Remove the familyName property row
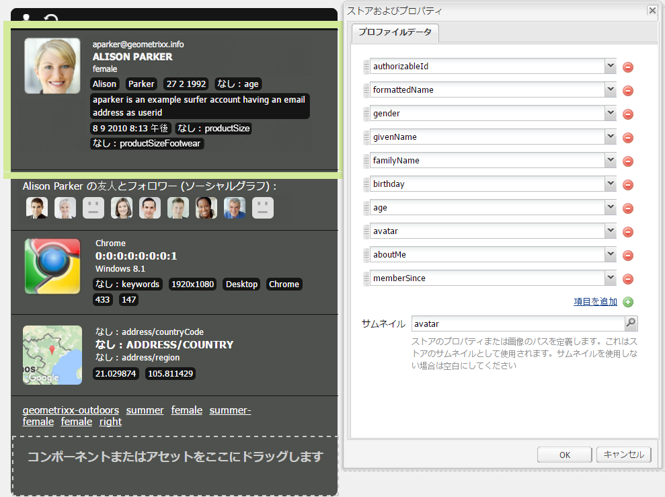This screenshot has width=665, height=497. pos(627,161)
